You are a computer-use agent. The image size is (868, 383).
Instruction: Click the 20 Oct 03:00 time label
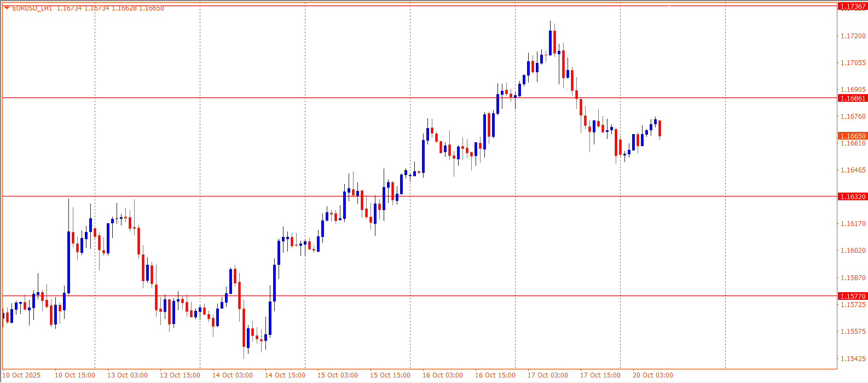tap(653, 375)
